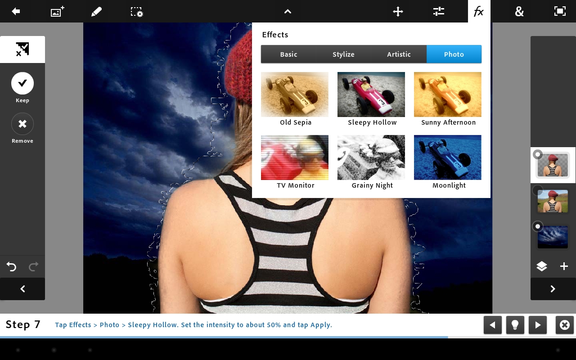Open the add image tool
Screen dimensions: 576x360
click(57, 11)
